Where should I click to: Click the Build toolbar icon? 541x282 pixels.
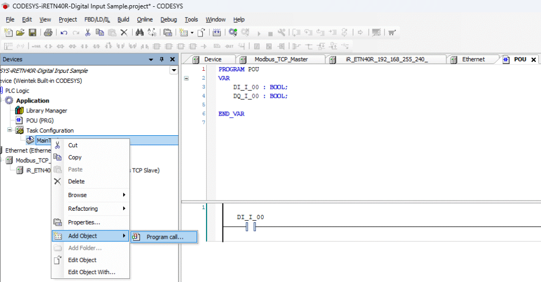click(x=217, y=32)
